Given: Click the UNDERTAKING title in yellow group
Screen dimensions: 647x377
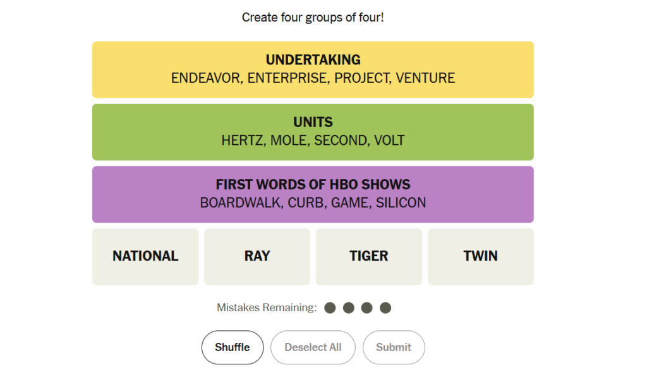Looking at the screenshot, I should (313, 60).
